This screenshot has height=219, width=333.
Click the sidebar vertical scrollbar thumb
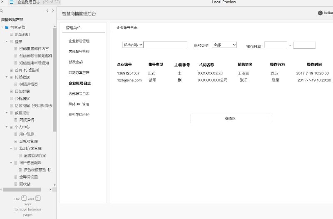pos(55,80)
